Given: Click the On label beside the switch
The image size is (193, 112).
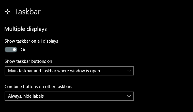Looking at the screenshot, I should [x=24, y=50].
